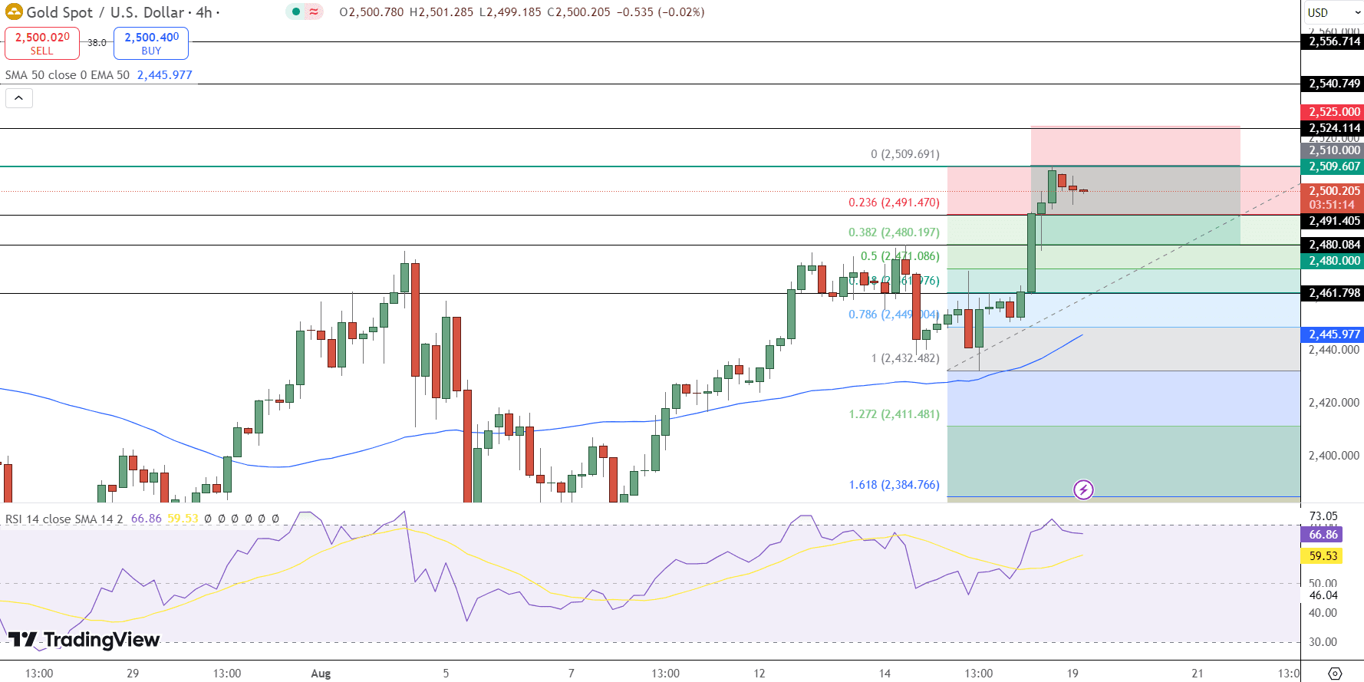Click the 2,500.020 SELL button
Image resolution: width=1364 pixels, height=682 pixels.
click(42, 43)
